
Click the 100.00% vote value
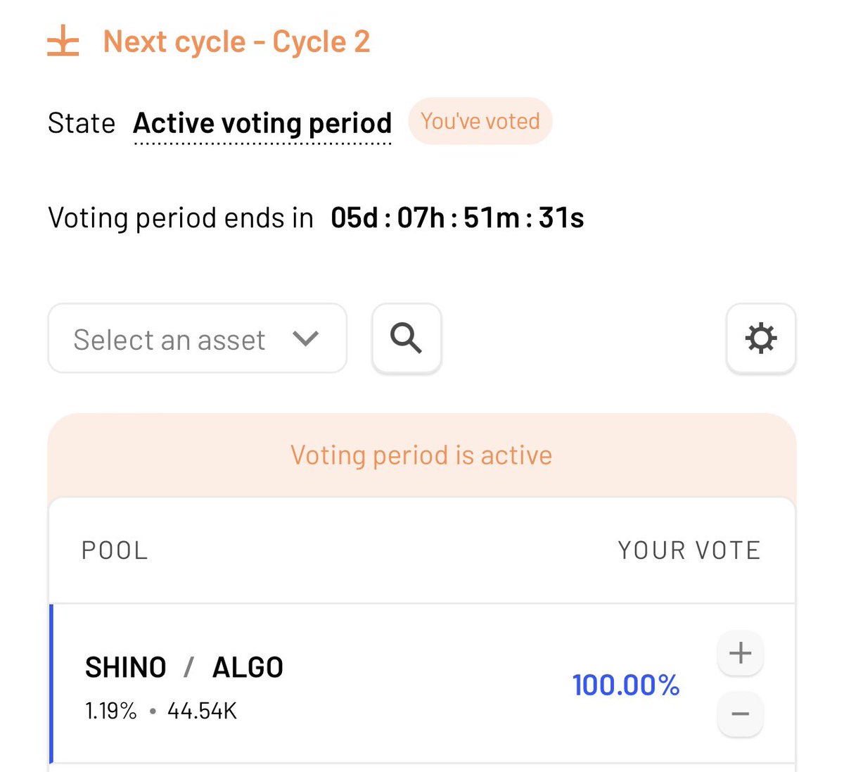tap(626, 685)
